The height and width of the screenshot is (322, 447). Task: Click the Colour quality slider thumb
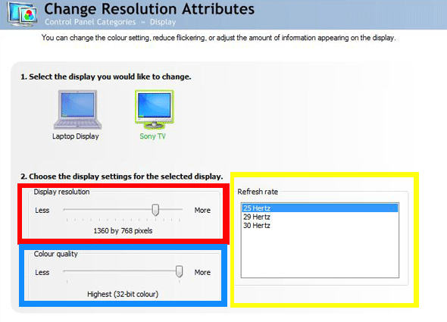pyautogui.click(x=179, y=271)
